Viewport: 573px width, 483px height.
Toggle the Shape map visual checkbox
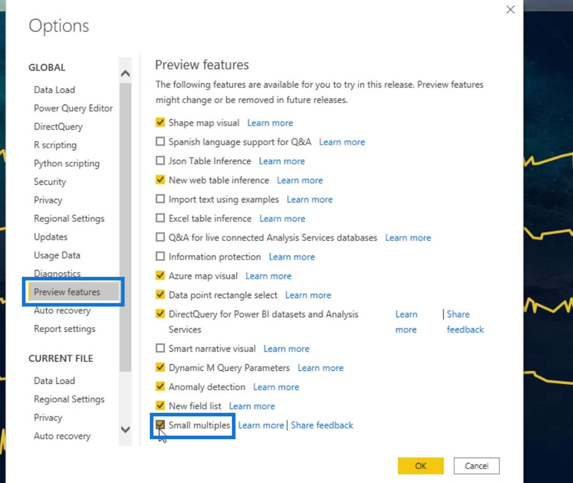click(x=160, y=122)
